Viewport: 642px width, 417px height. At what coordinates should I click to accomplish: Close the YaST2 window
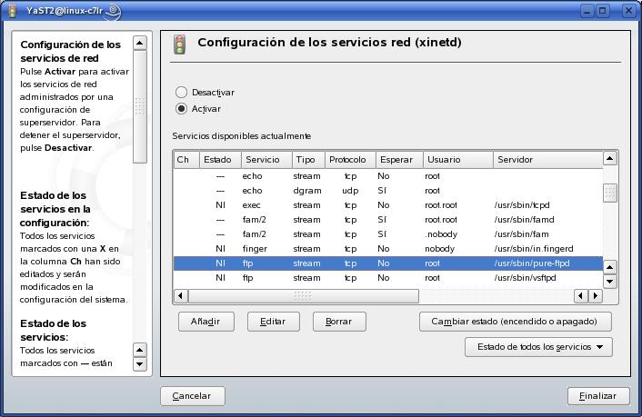click(x=629, y=11)
